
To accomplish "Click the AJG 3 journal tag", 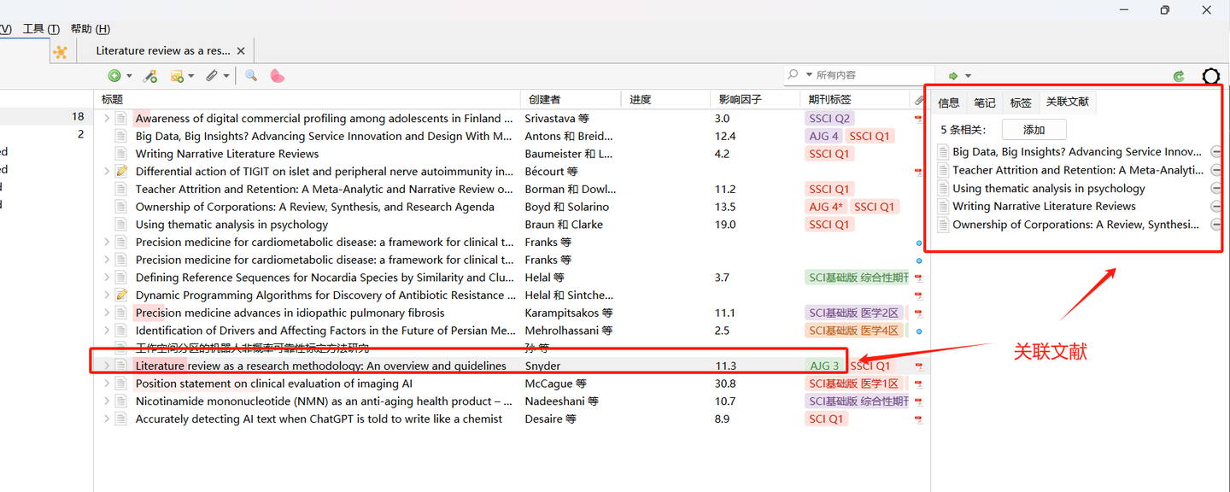I will pos(823,366).
